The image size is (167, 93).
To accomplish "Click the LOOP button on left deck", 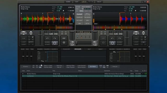I will point(24,42).
